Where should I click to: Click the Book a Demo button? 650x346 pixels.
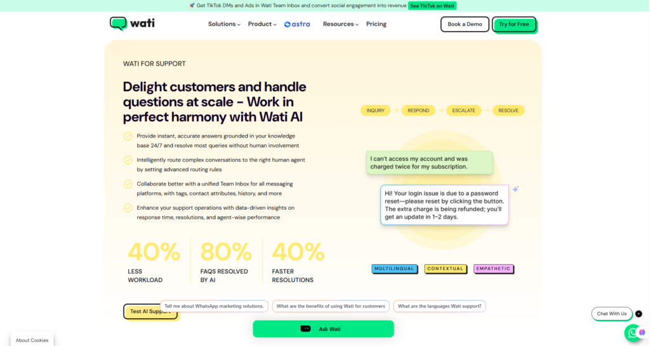(x=465, y=25)
